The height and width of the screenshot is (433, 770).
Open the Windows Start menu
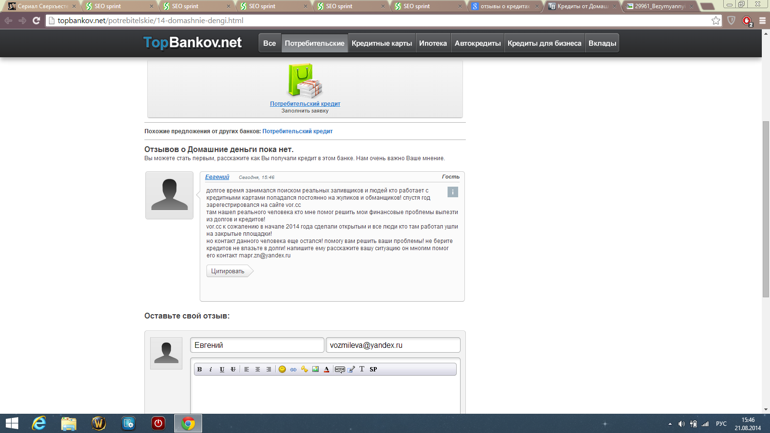[x=12, y=423]
